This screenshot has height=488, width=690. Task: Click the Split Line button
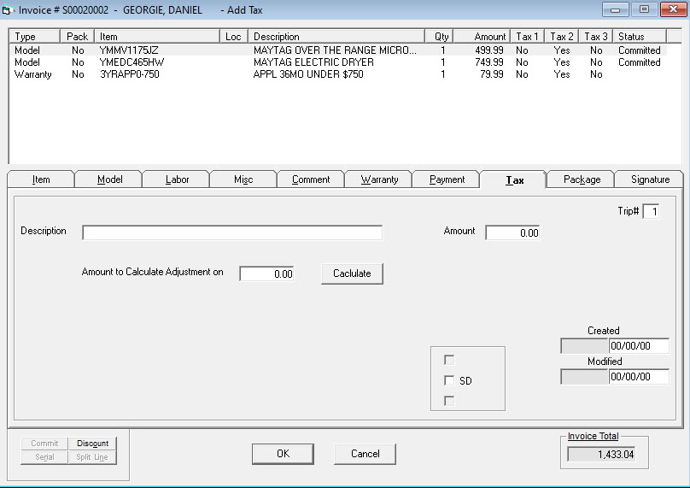pos(92,457)
